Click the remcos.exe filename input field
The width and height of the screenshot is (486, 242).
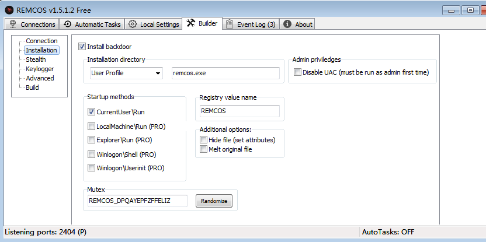[x=225, y=73]
